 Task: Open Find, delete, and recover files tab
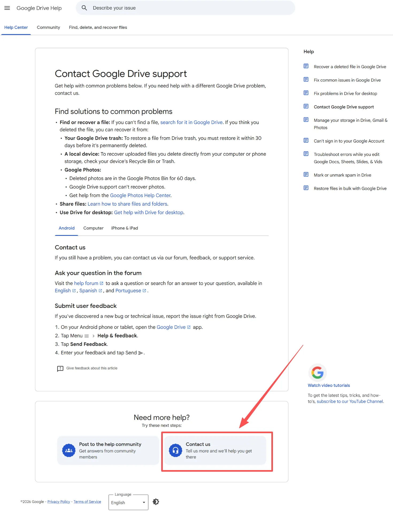point(98,27)
